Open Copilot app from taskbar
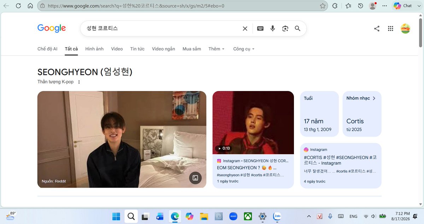Viewport: 424px width, 224px height. tap(189, 216)
